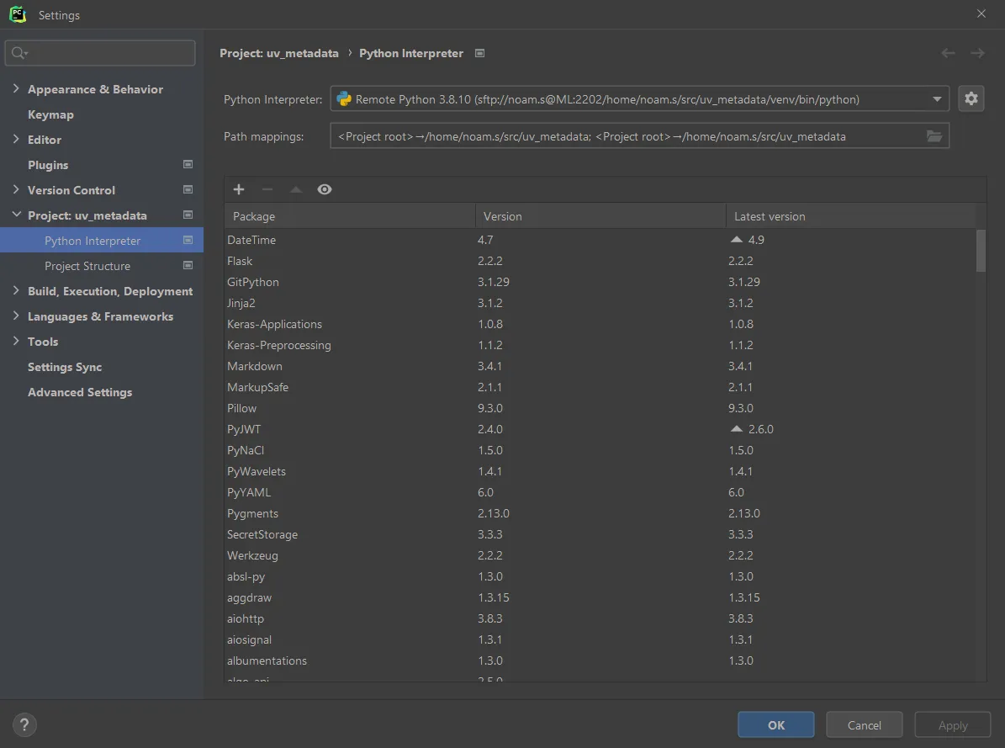Image resolution: width=1005 pixels, height=748 pixels.
Task: Open Plugins settings page
Action: pyautogui.click(x=48, y=165)
